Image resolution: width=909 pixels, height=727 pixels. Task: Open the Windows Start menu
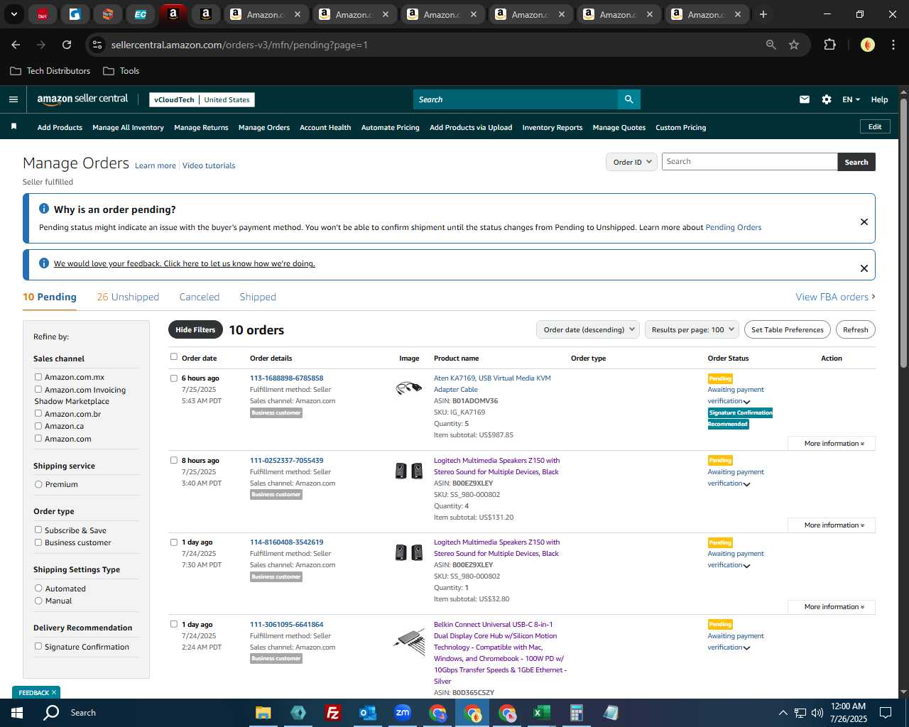point(17,713)
